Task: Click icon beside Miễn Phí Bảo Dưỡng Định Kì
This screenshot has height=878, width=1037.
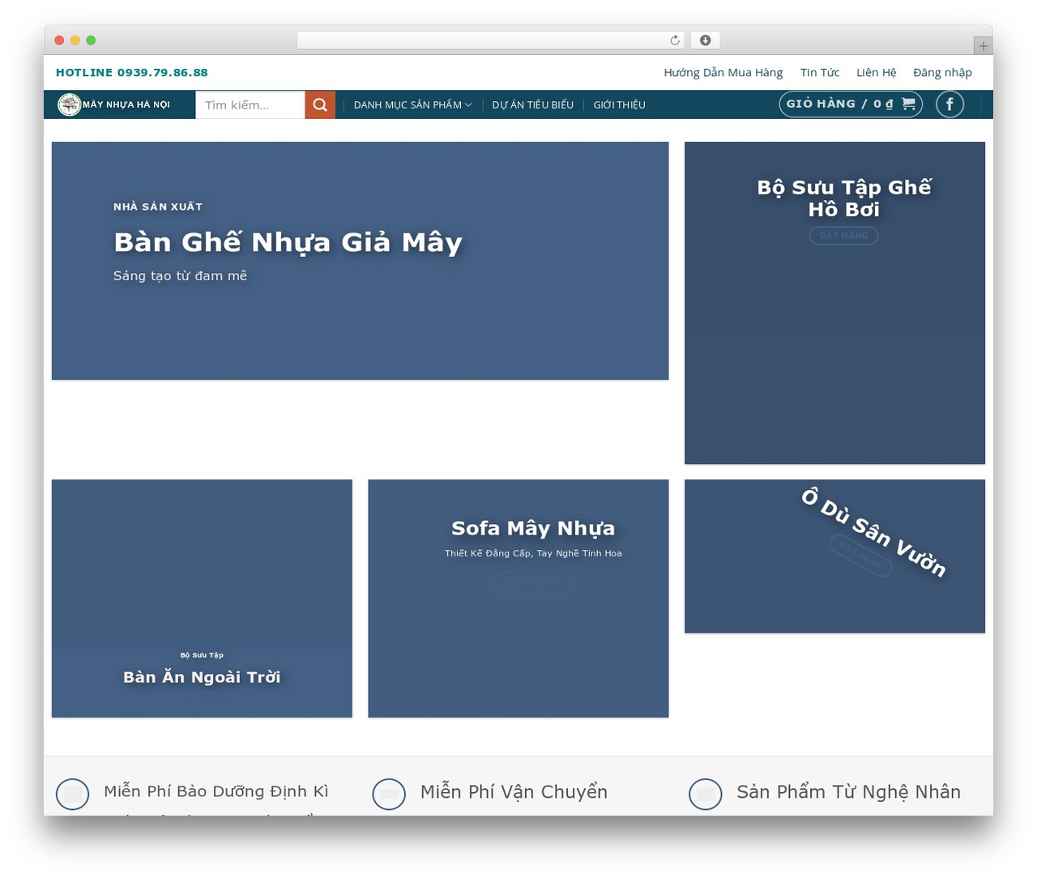Action: [72, 795]
